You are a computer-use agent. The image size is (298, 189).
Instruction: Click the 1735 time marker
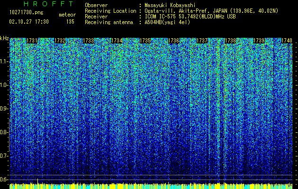coord(145,41)
